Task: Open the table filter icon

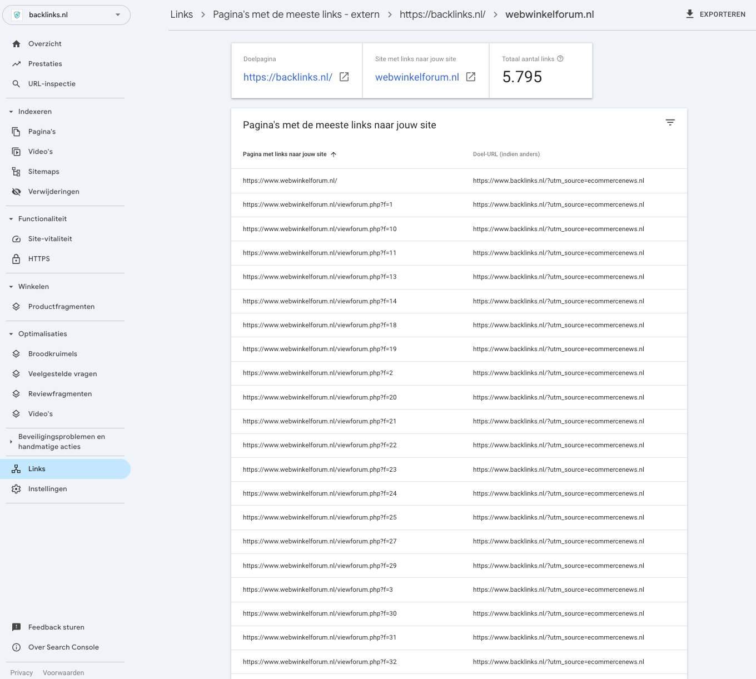Action: pyautogui.click(x=670, y=122)
